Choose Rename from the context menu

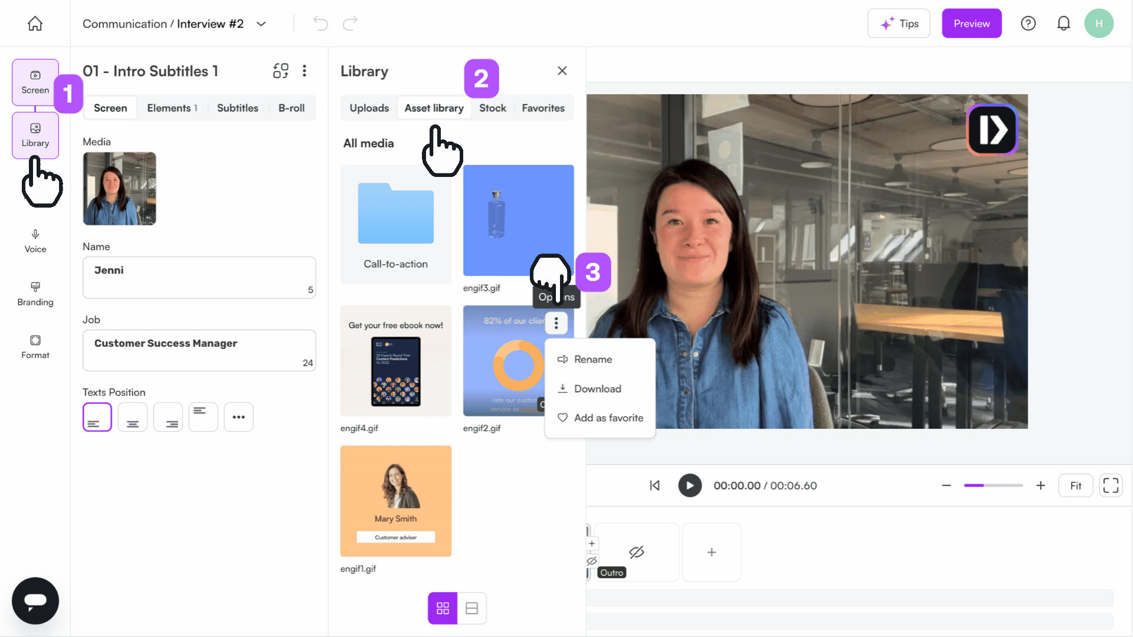[x=600, y=359]
